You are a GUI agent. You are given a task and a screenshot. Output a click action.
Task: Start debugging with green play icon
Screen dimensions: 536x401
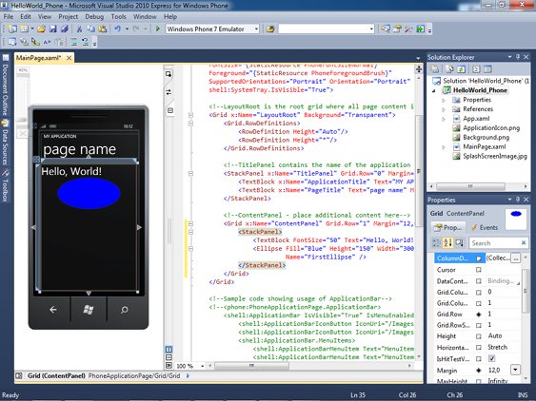(158, 29)
